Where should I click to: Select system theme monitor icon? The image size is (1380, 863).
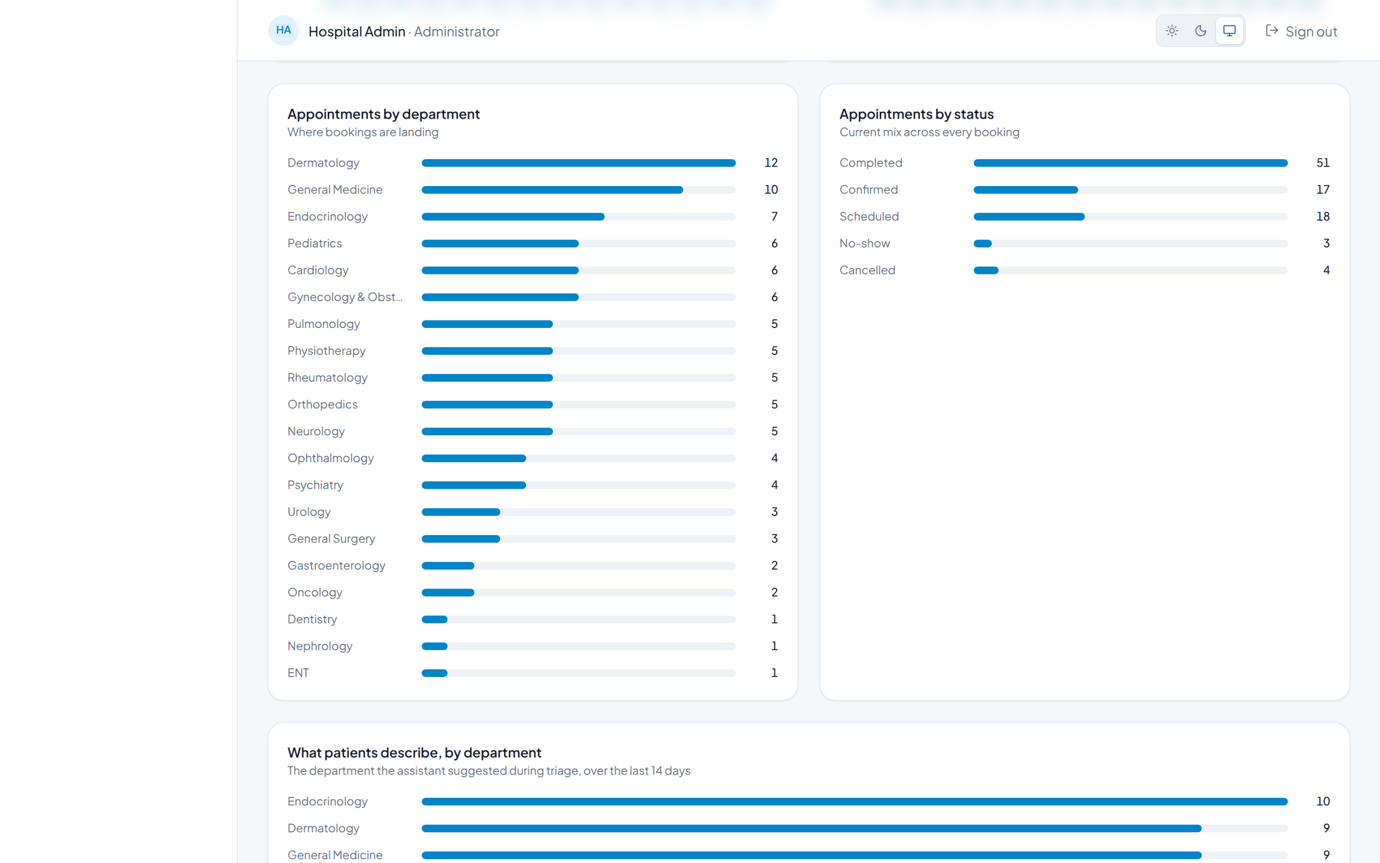click(1230, 31)
